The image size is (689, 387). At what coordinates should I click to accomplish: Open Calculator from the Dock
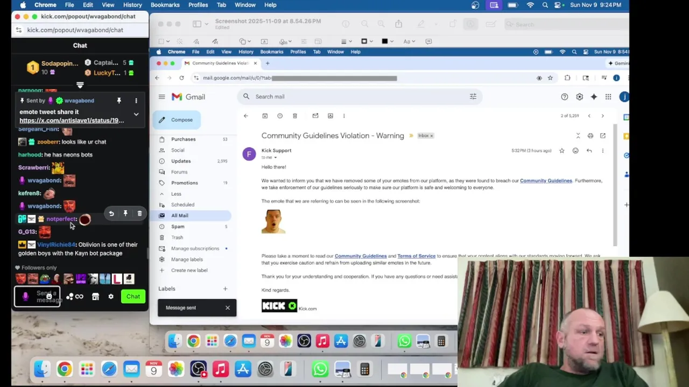[364, 369]
